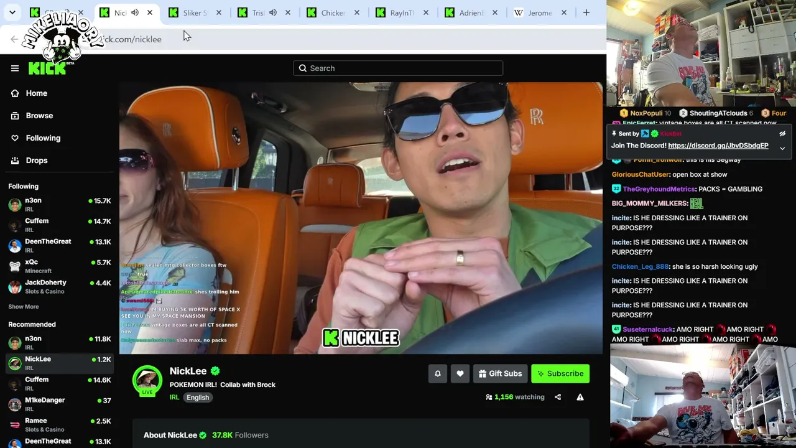This screenshot has width=796, height=448.
Task: Close the Chicken browser tab
Action: [x=357, y=12]
